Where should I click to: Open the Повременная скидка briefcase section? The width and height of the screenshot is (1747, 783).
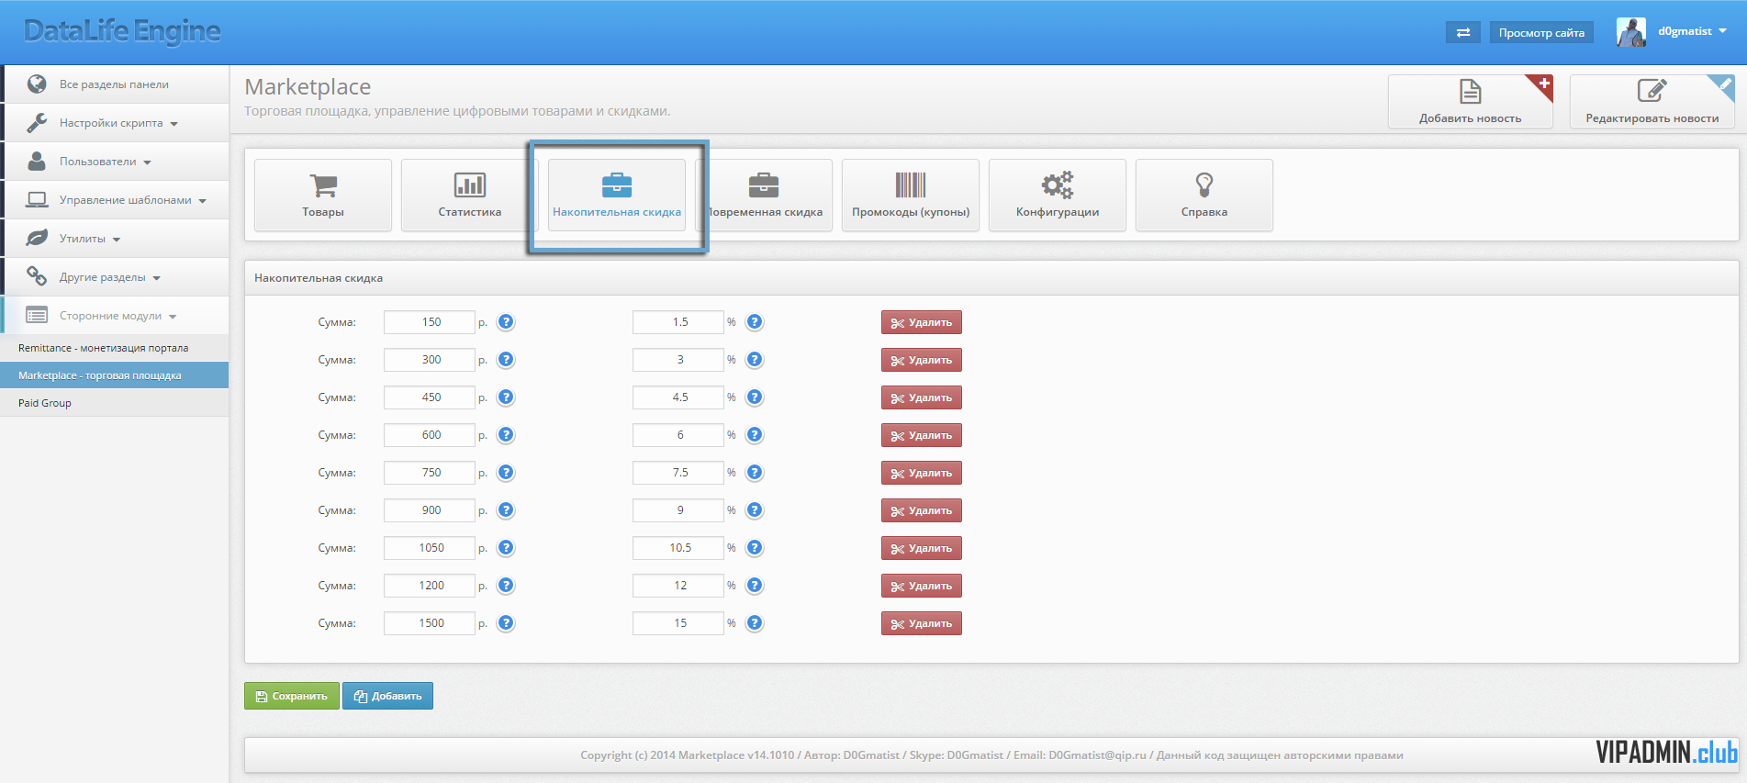click(764, 196)
